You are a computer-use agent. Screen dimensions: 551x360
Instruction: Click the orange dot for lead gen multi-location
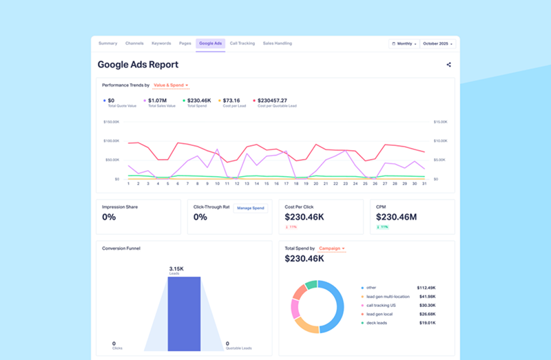click(x=362, y=297)
